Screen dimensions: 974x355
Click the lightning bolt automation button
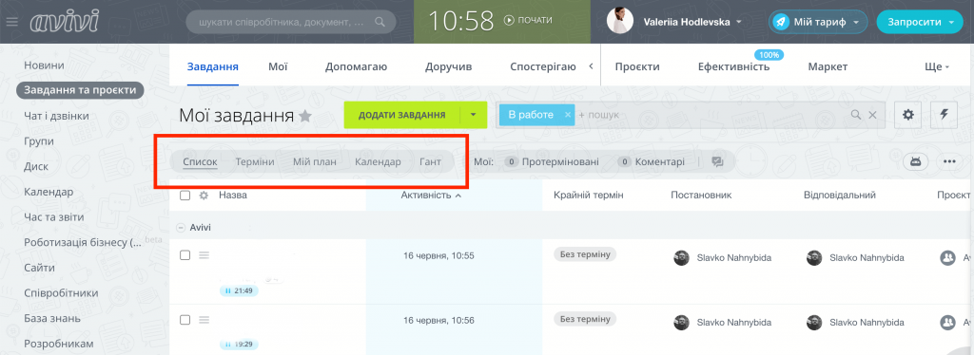945,115
